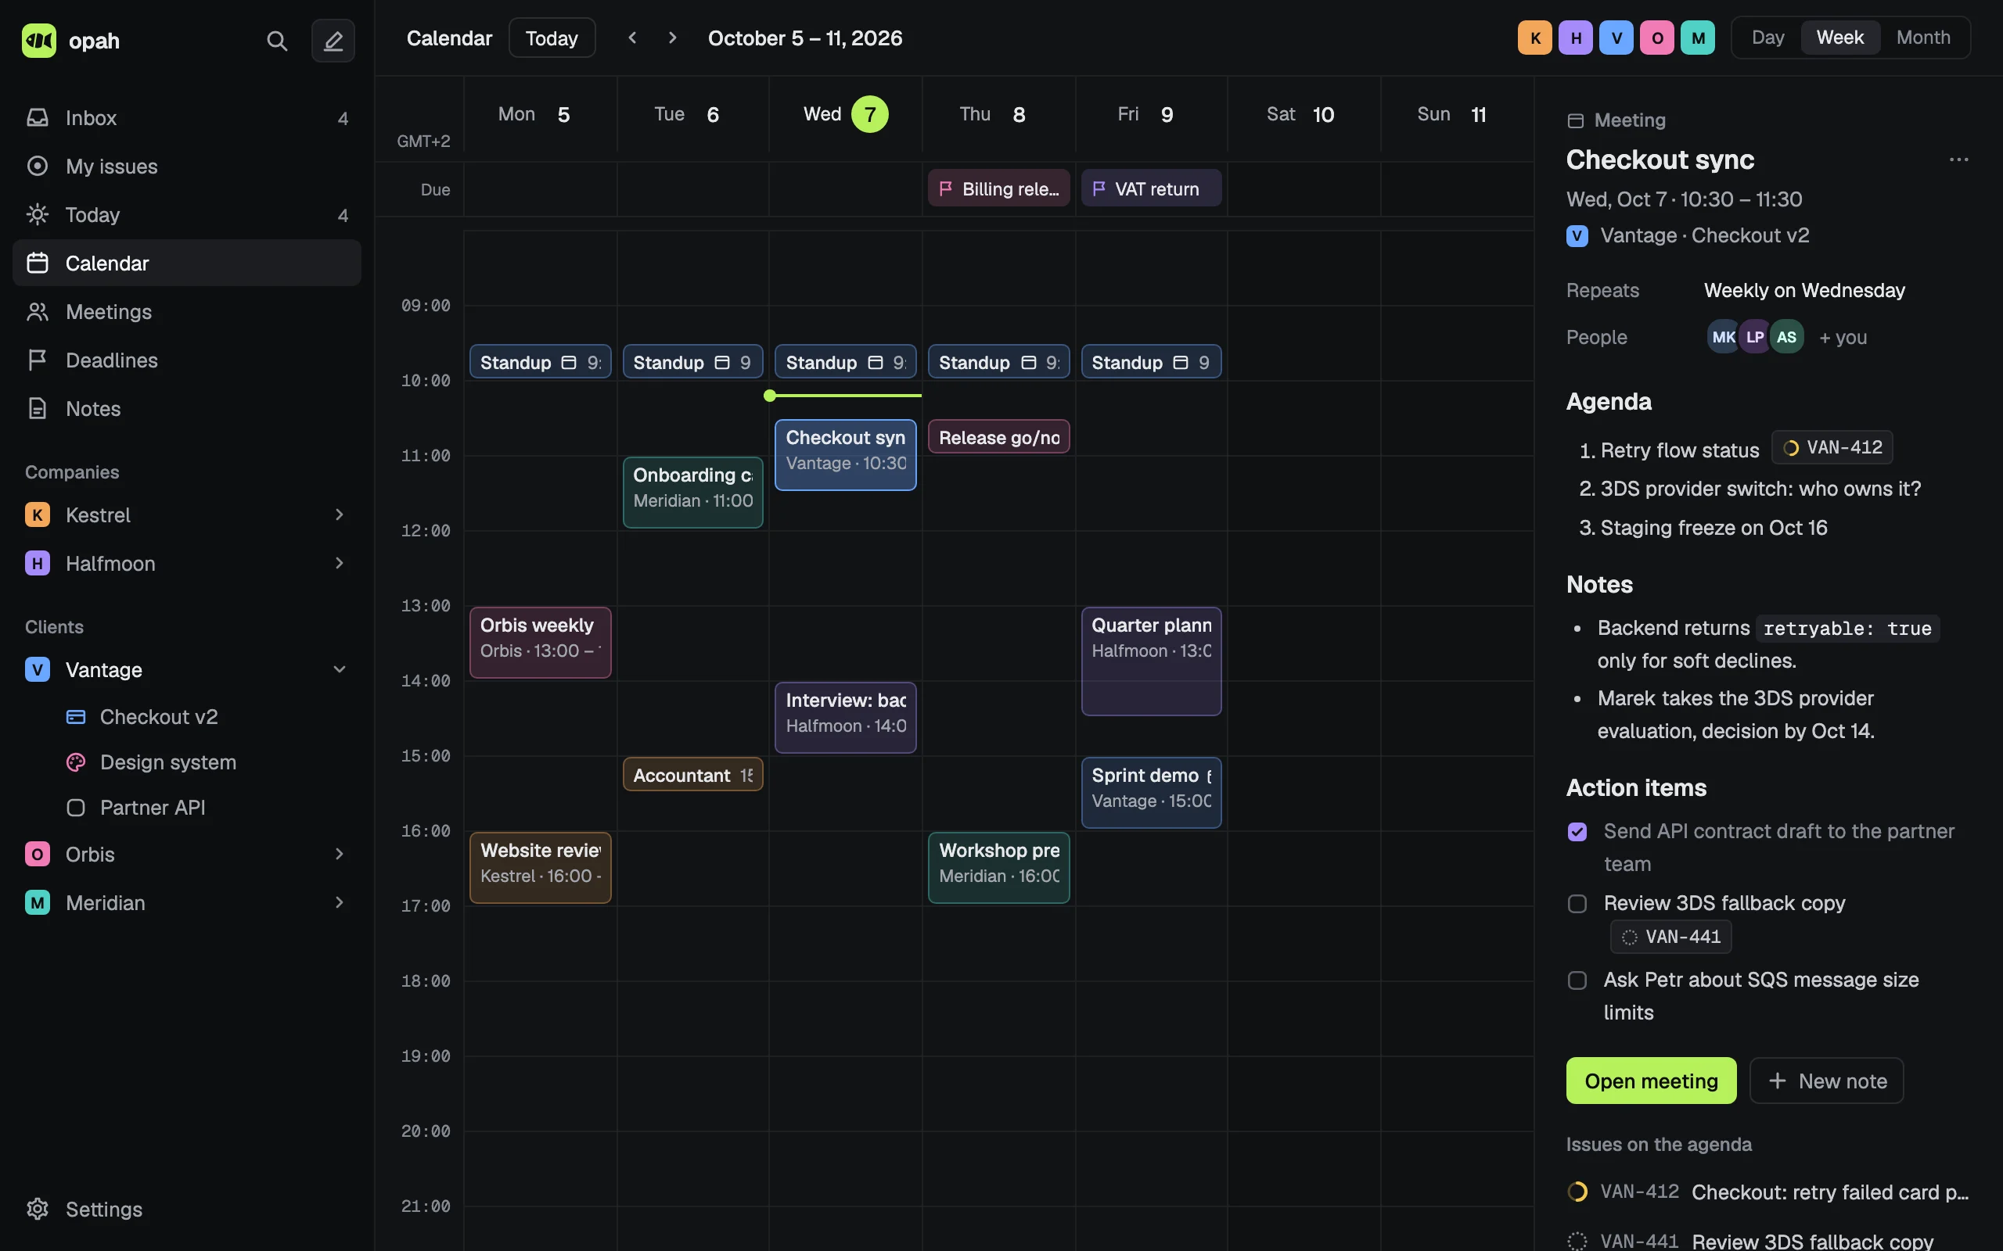Viewport: 2003px width, 1251px height.
Task: Toggle Meridian M calendar filter in header
Action: point(1698,38)
